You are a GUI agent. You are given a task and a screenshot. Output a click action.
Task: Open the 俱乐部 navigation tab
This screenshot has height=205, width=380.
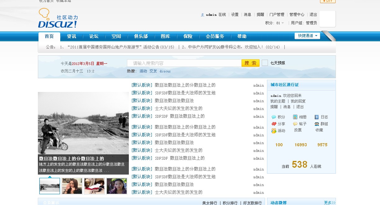[141, 36]
